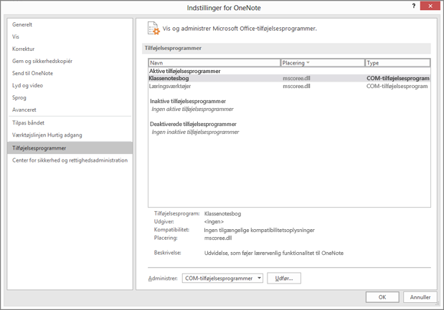Click the Placering detail value mscoree.dll
Viewport: 444px width, 310px height.
point(218,238)
